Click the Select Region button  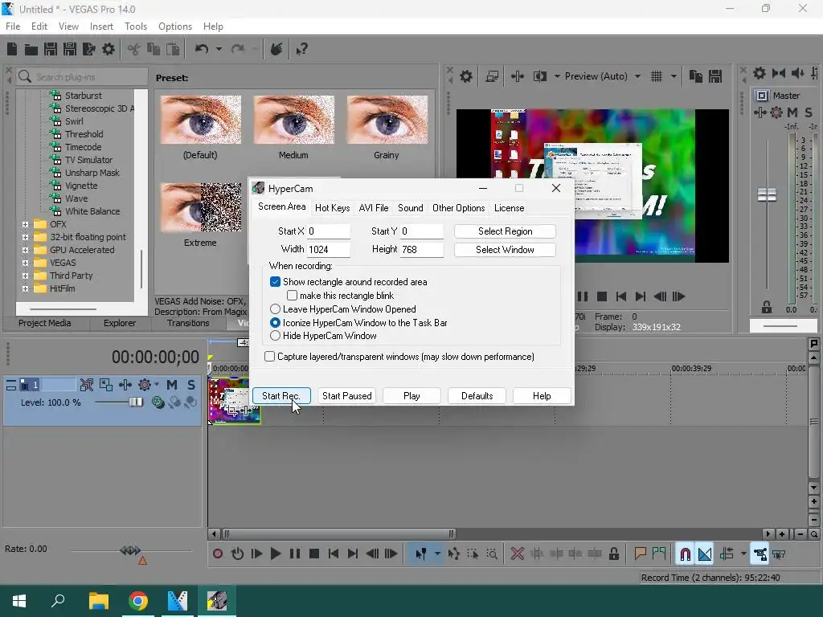click(x=505, y=231)
